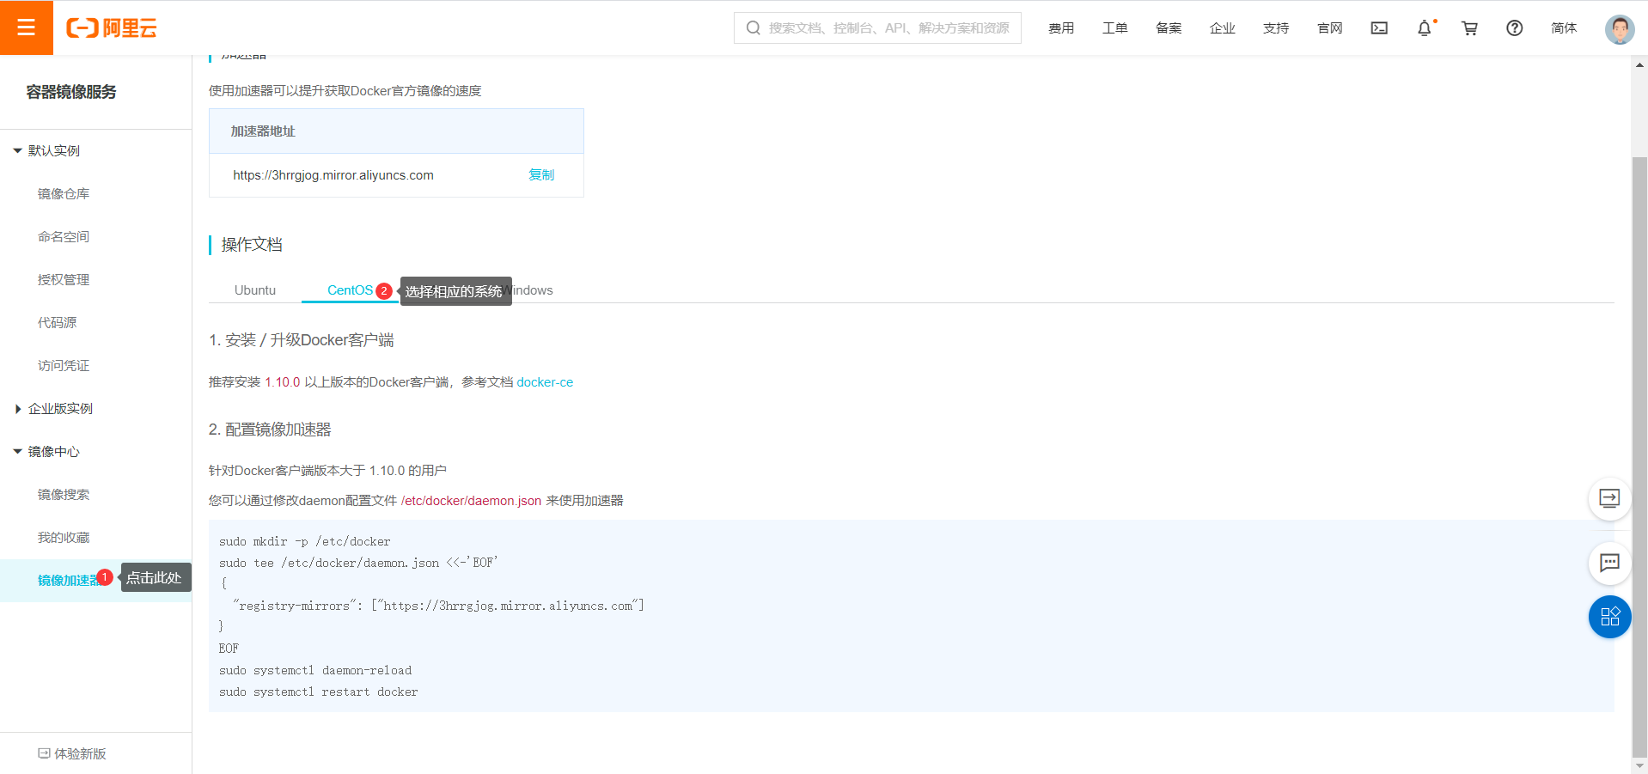Switch to the Ubuntu tab
1648x774 pixels.
(255, 290)
